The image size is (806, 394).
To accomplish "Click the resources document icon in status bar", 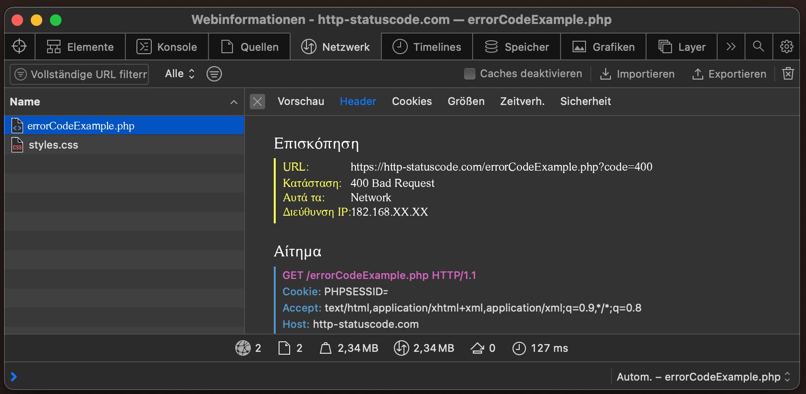I will coord(284,348).
